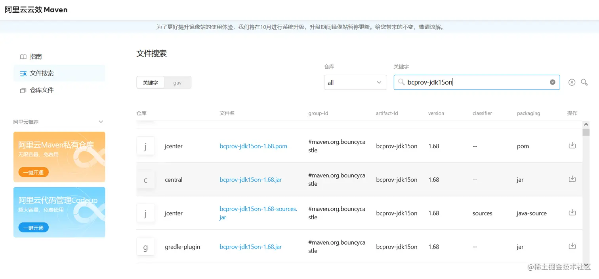Viewport: 599px width, 279px height.
Task: Open the 仓库 dropdown showing all
Action: click(x=355, y=83)
